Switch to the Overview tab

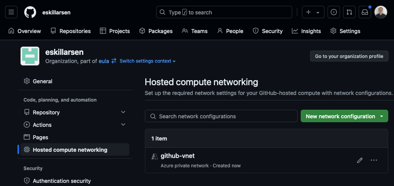pyautogui.click(x=24, y=31)
